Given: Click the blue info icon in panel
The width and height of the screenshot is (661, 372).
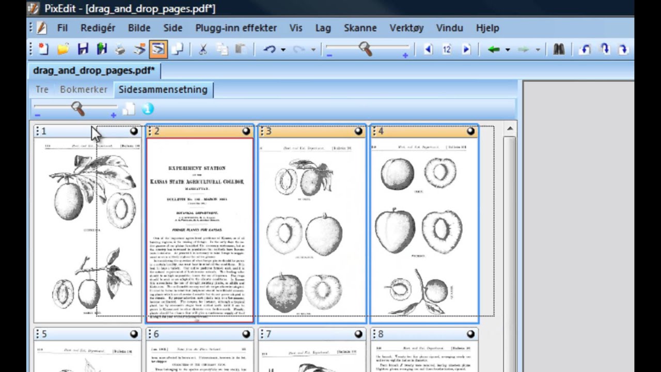Looking at the screenshot, I should click(148, 109).
